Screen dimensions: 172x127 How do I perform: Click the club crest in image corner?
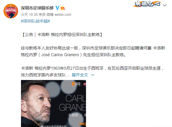pyautogui.click(x=85, y=85)
